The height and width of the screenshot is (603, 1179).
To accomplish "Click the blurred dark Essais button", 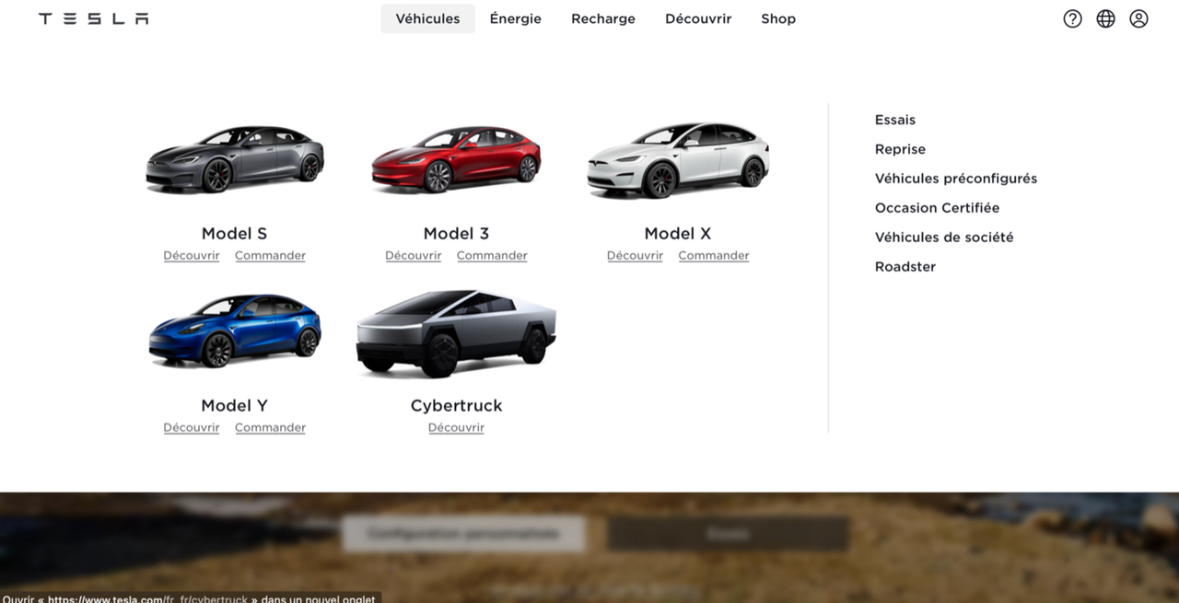I will 729,534.
